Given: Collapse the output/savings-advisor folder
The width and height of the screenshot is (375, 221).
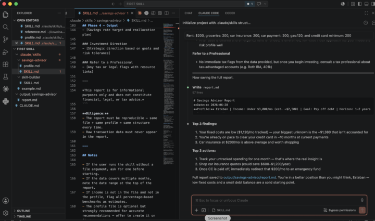Looking at the screenshot, I should tap(38, 94).
